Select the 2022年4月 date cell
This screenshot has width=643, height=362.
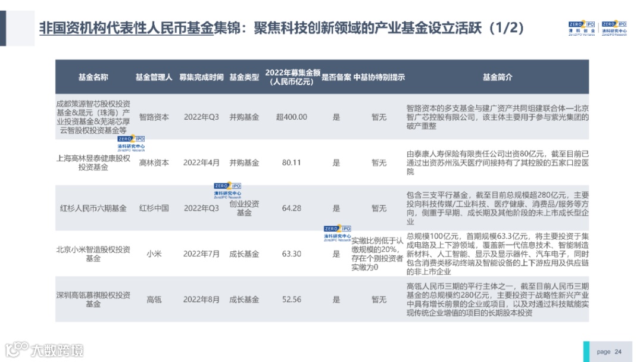click(201, 163)
